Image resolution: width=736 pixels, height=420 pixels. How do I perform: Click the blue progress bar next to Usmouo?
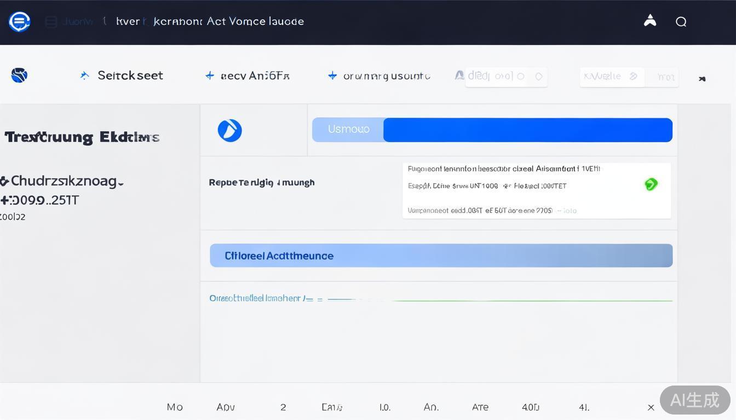(x=527, y=130)
